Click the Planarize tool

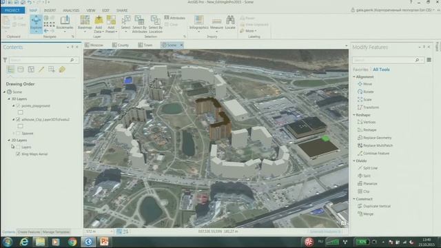367,183
